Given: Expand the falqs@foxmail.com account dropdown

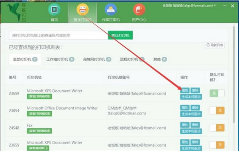Looking at the screenshot, I should click(189, 6).
